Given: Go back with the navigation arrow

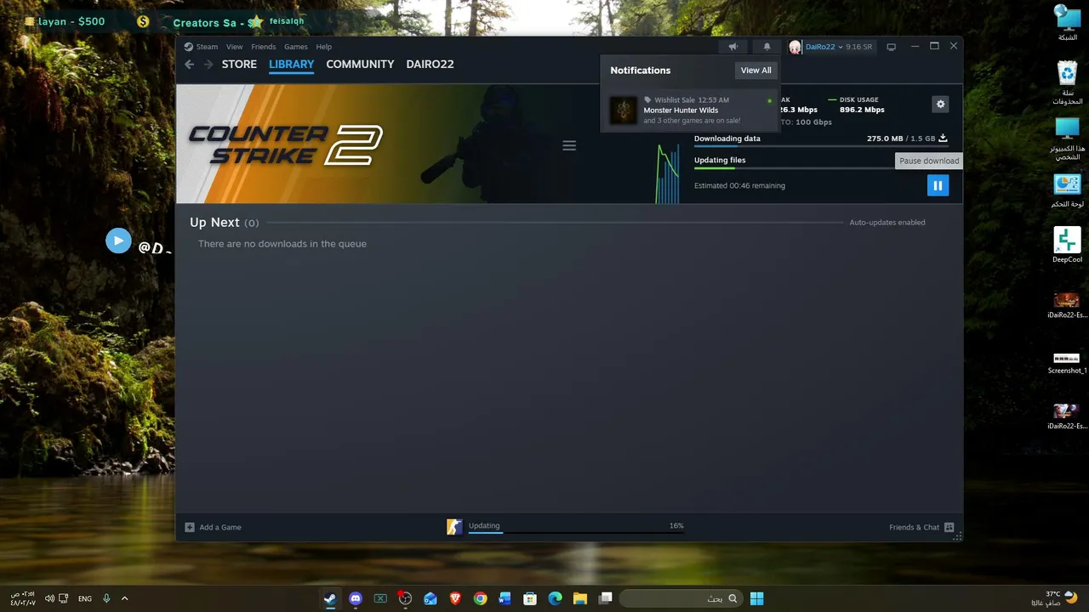Looking at the screenshot, I should coord(190,65).
